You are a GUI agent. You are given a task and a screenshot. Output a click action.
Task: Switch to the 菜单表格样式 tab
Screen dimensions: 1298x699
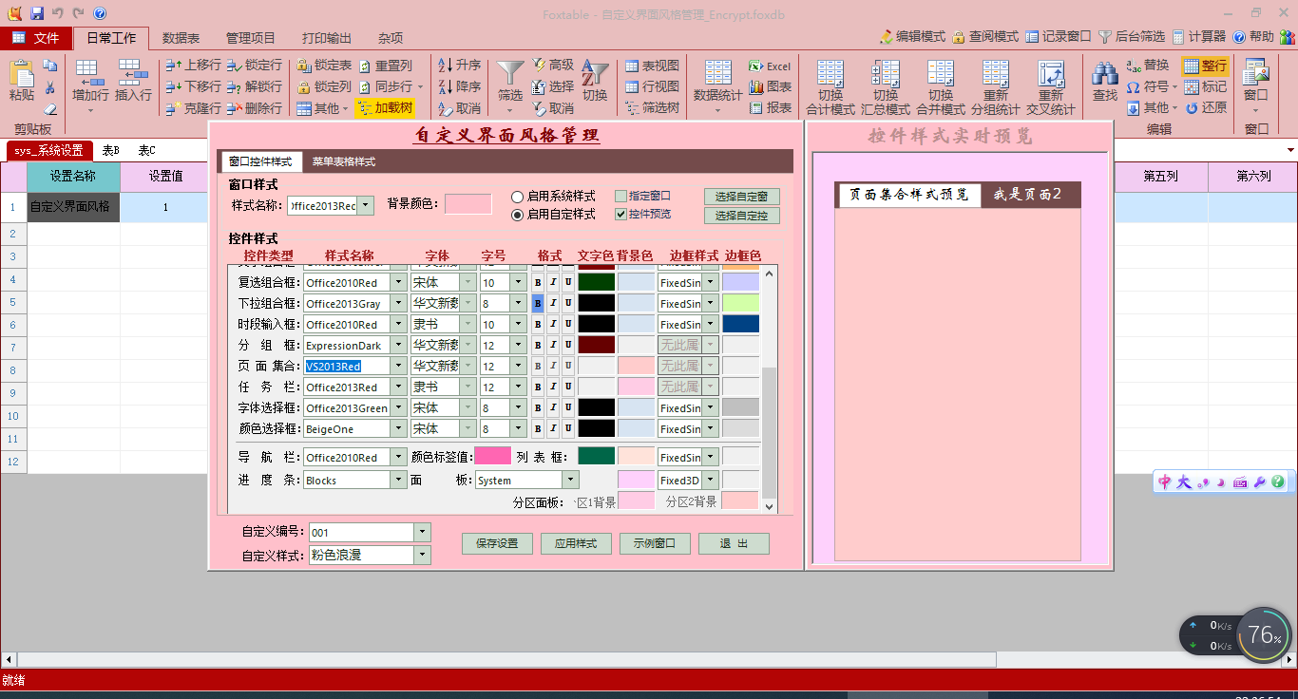click(343, 161)
